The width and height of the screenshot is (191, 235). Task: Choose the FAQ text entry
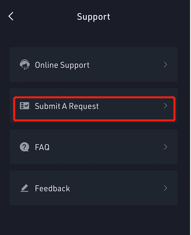coord(42,147)
